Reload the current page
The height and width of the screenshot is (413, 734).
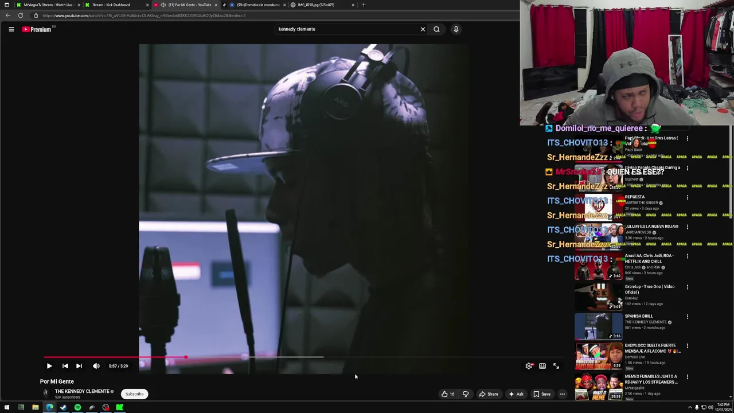tap(21, 15)
